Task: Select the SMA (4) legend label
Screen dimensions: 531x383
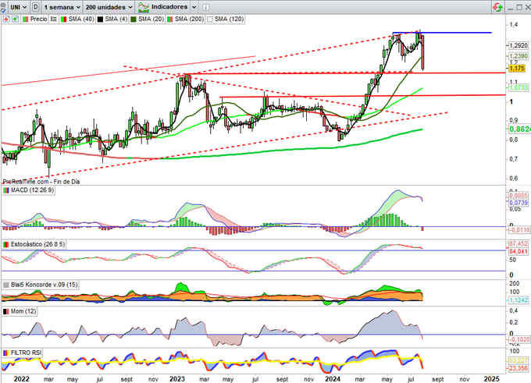Action: [x=116, y=20]
